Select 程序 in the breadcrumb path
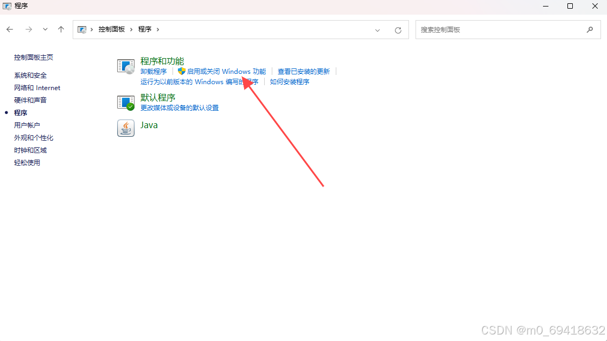This screenshot has width=607, height=341. pos(145,29)
